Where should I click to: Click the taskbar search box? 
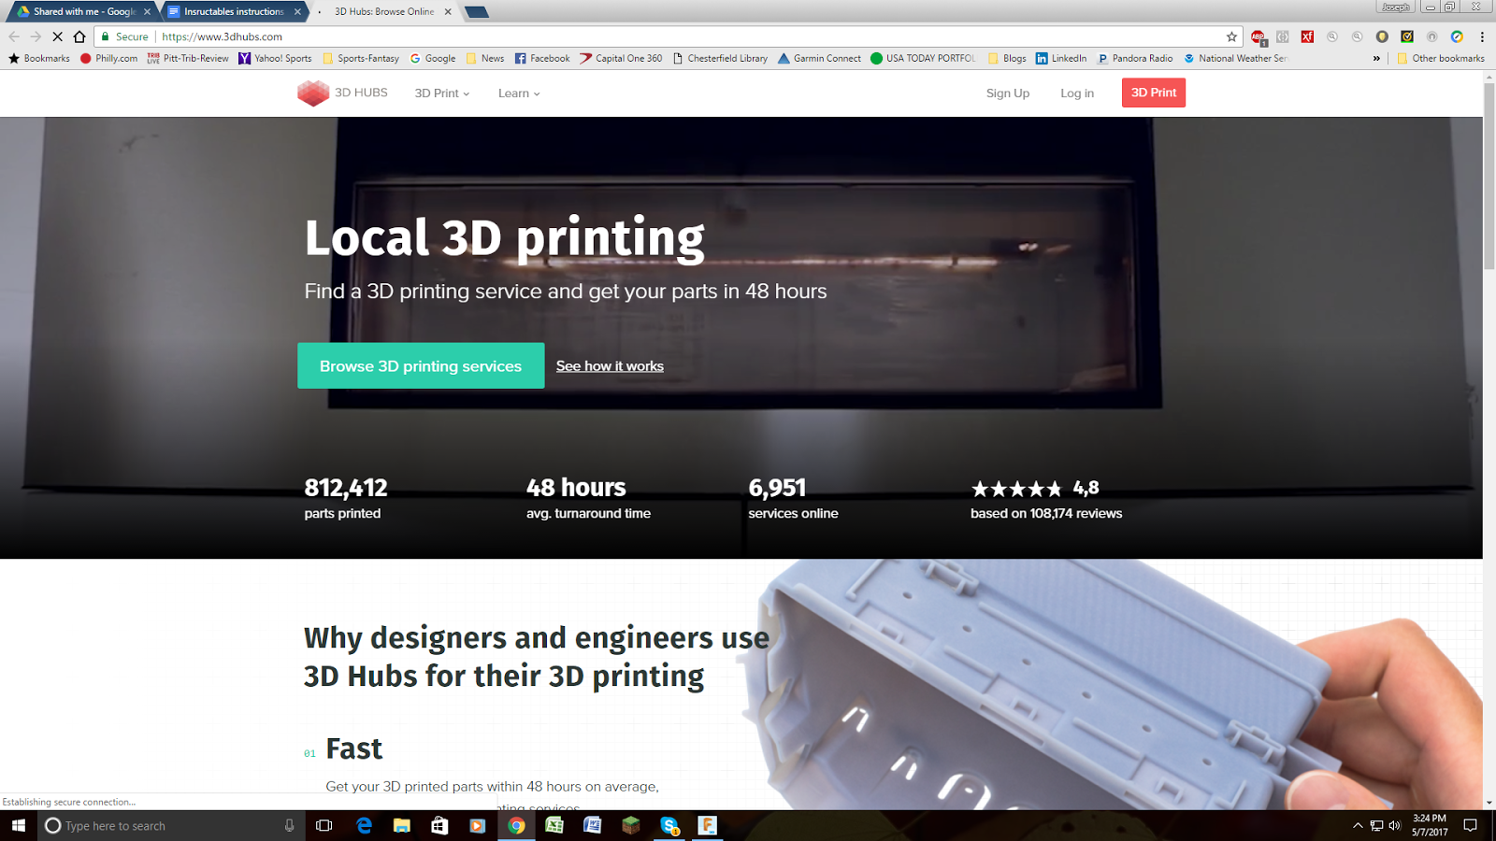[x=171, y=825]
